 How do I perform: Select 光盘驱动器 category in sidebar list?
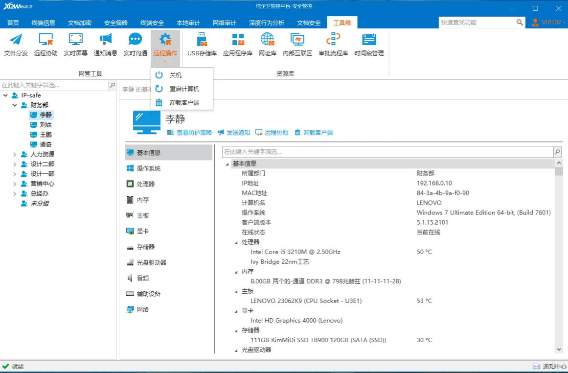[x=169, y=262]
